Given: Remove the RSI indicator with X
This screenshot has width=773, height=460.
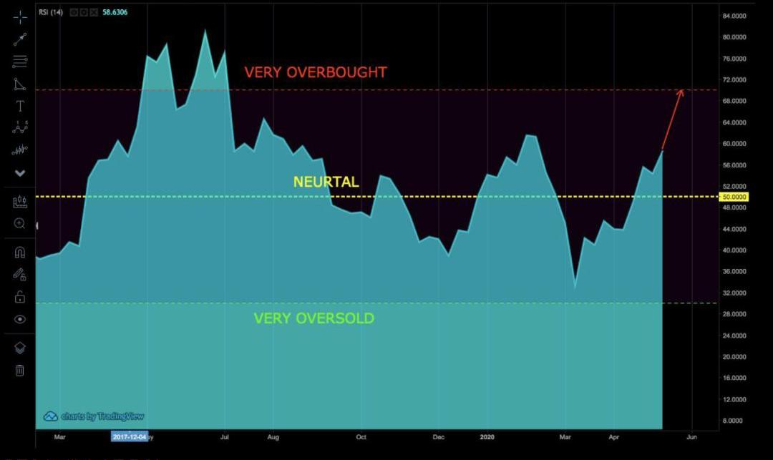Looking at the screenshot, I should tap(92, 12).
